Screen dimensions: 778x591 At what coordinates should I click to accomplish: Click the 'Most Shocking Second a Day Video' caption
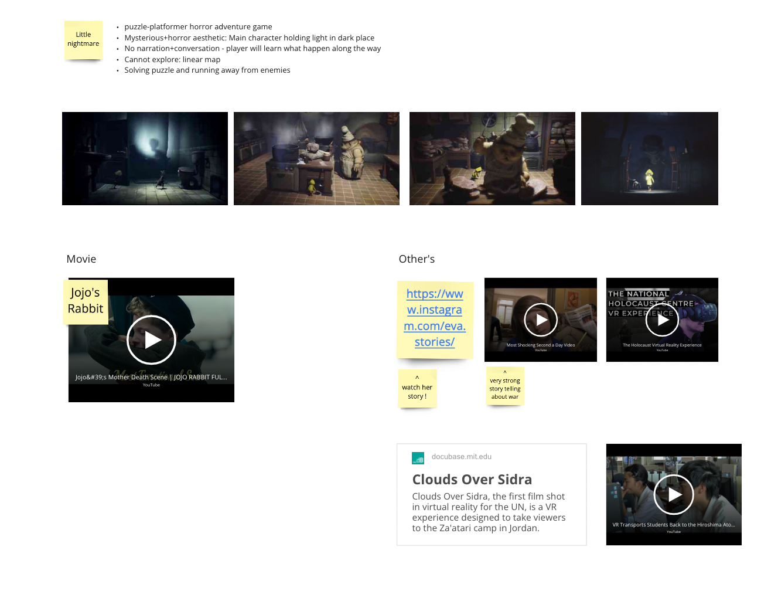pos(541,345)
